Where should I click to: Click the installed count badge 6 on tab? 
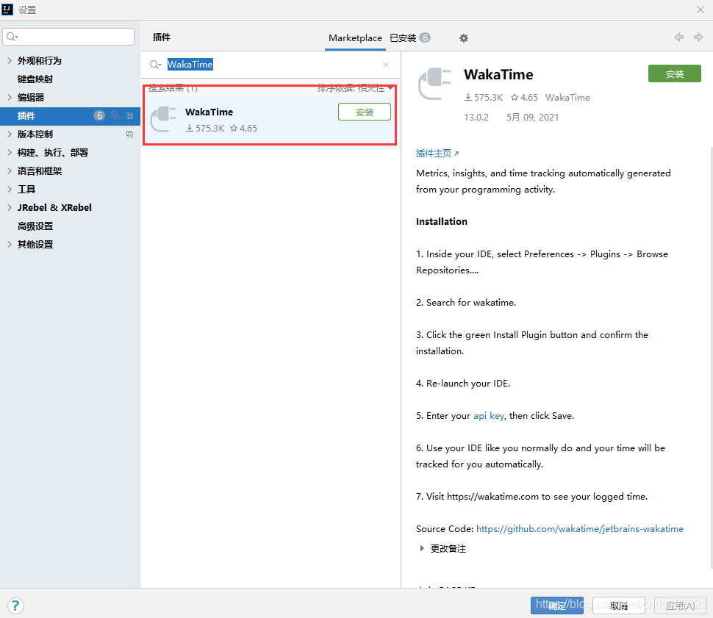[x=425, y=37]
